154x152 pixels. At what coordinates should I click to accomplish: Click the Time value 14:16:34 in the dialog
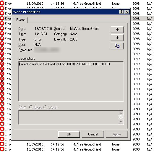pyautogui.click(x=41, y=34)
